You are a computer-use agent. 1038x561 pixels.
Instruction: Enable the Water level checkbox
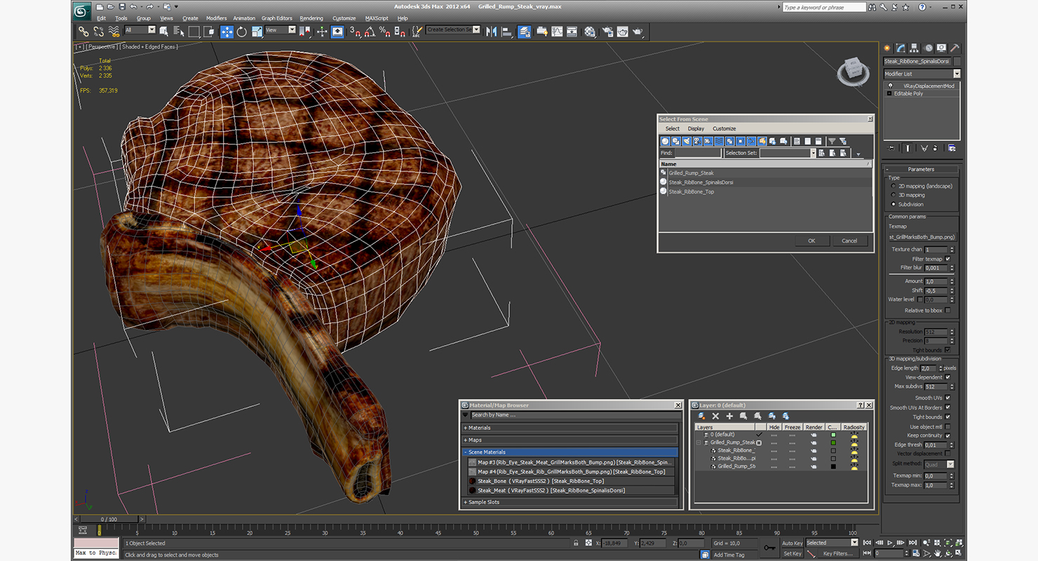pyautogui.click(x=920, y=299)
